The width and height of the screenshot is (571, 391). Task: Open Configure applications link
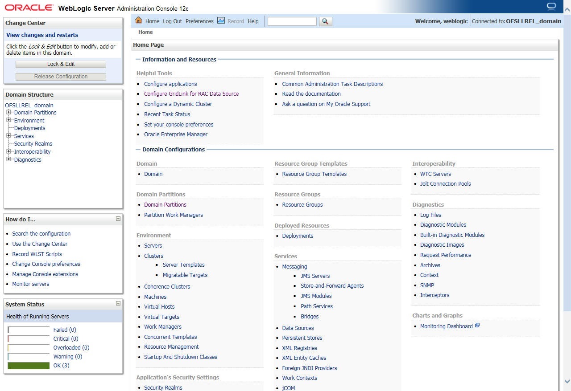(x=170, y=84)
